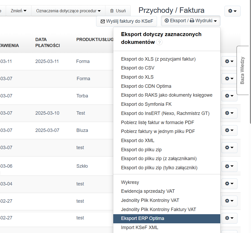Choose Pobierz faktury w jednym pliku PDF
Screen dimensions: 251x233
point(158,131)
